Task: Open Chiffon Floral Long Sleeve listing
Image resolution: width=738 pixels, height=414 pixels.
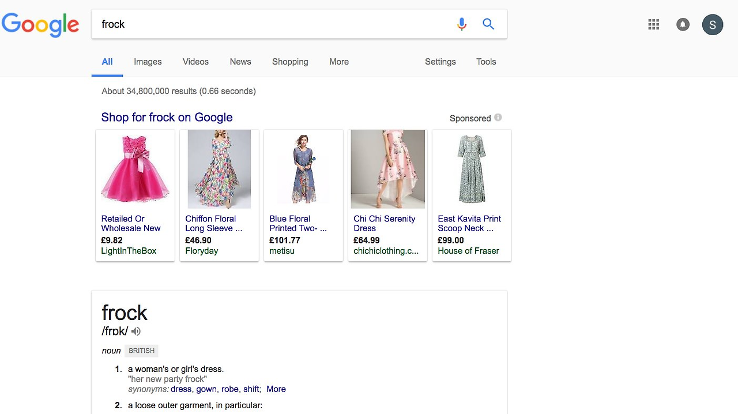Action: point(214,224)
